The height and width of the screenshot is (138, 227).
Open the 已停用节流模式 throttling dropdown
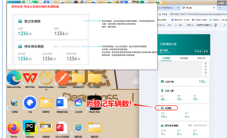click(x=204, y=25)
